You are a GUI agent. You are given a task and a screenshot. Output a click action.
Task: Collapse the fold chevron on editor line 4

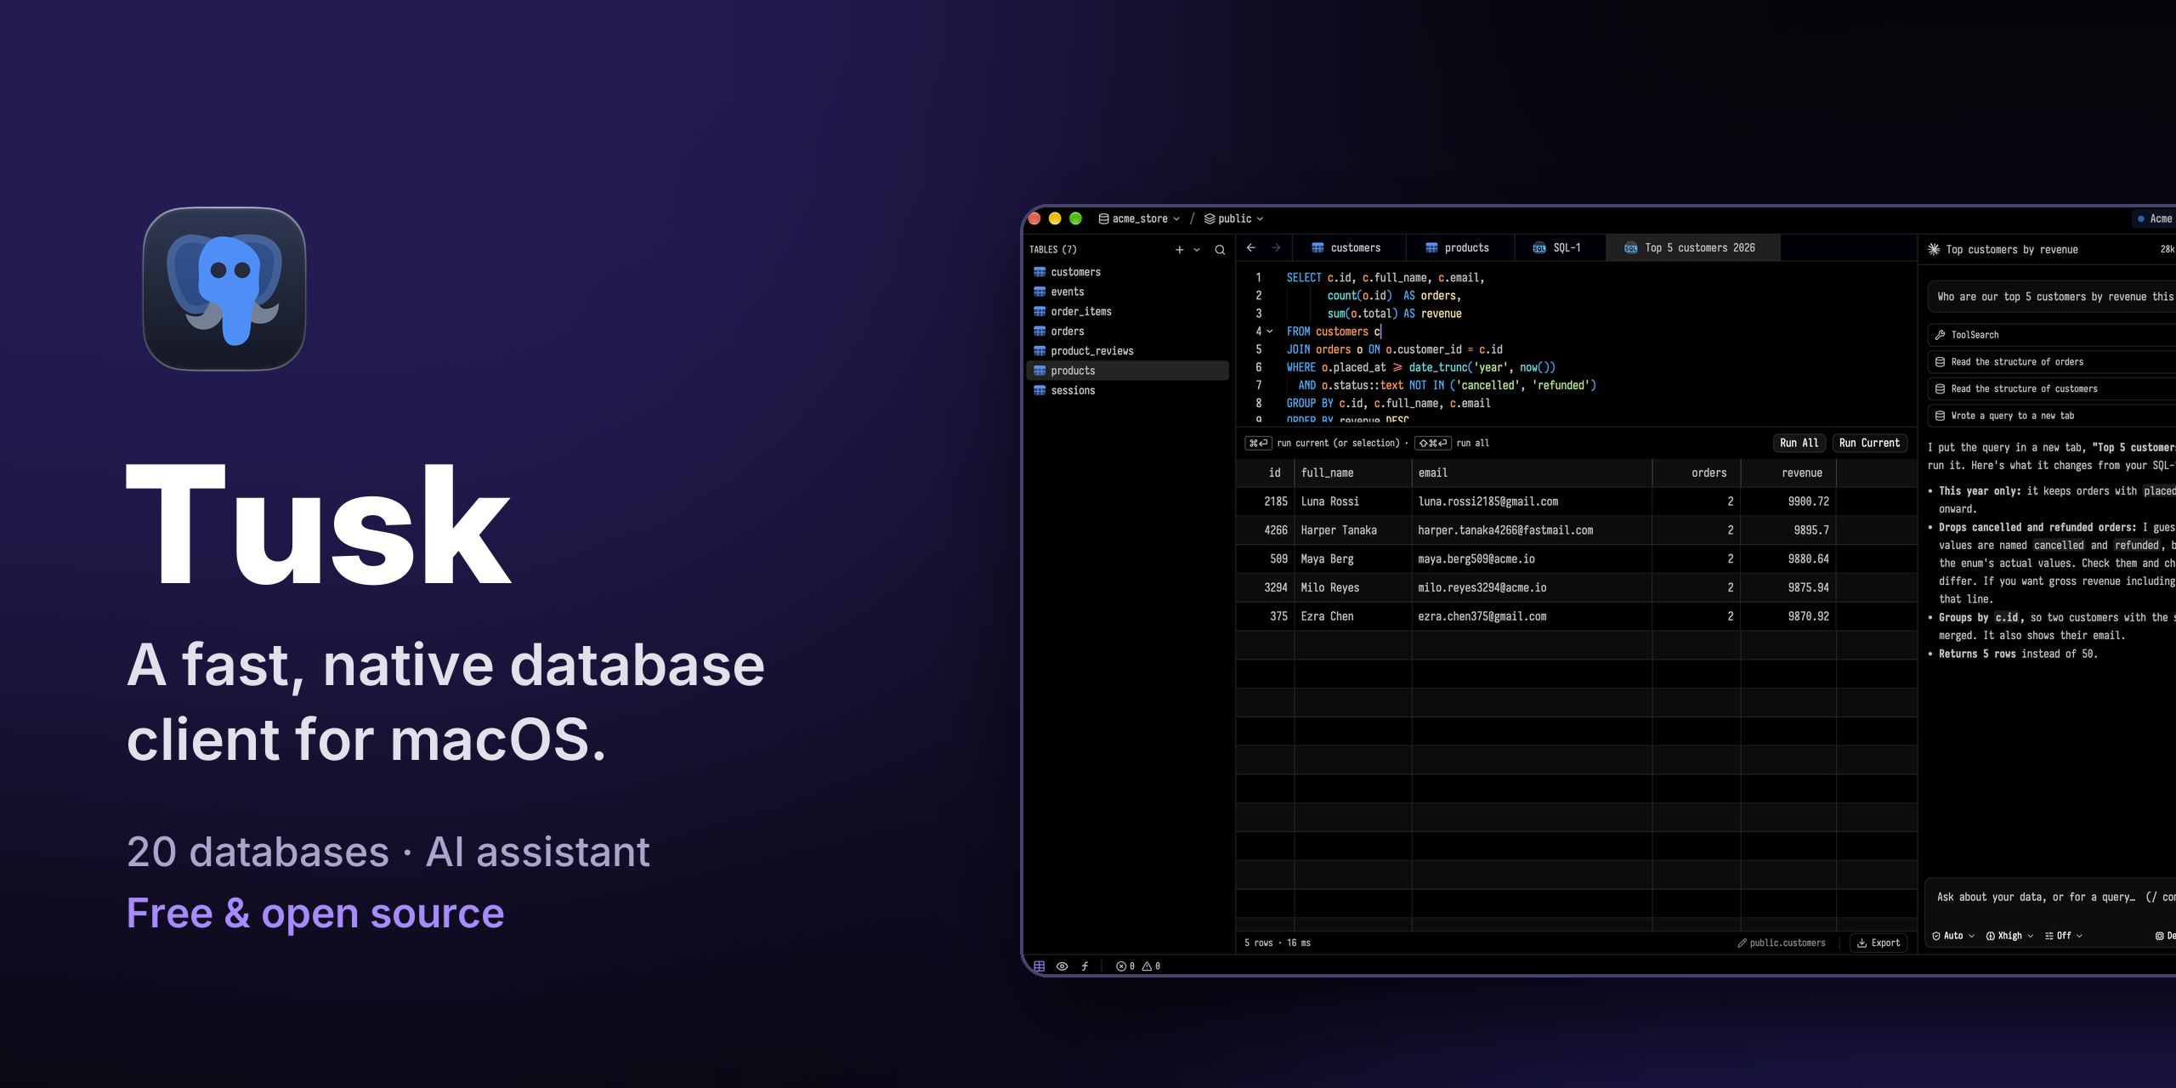1270,331
